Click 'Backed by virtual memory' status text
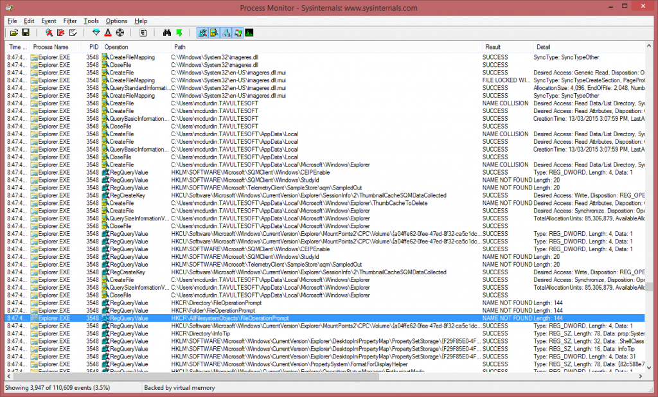The image size is (658, 397). click(179, 388)
